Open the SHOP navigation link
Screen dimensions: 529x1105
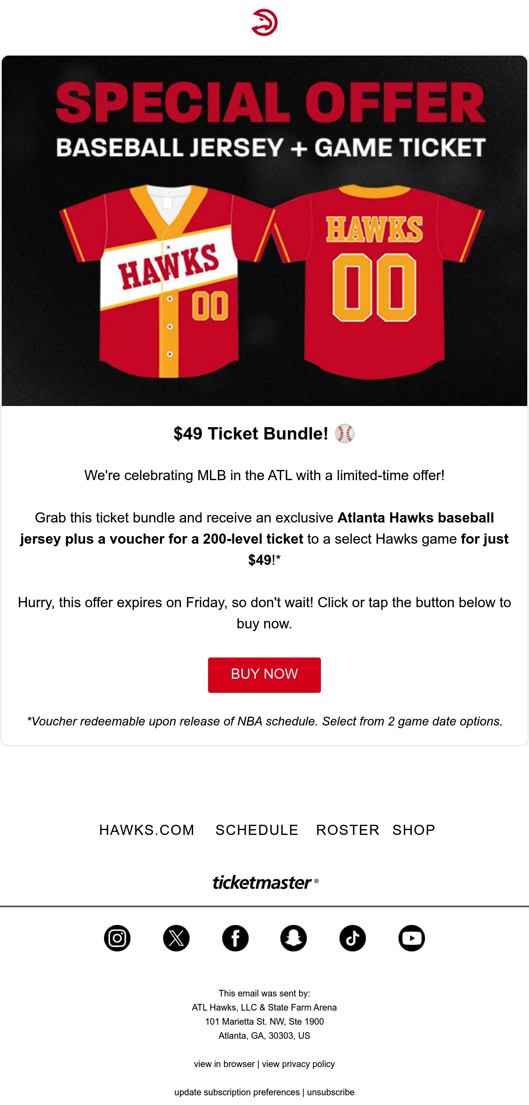(x=414, y=830)
